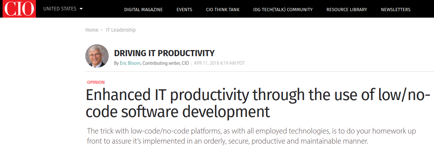
Task: Click the Home breadcrumb link
Action: 92,30
